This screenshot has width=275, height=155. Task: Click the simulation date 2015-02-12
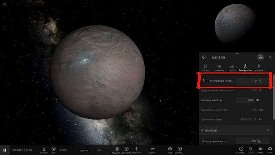point(22,150)
